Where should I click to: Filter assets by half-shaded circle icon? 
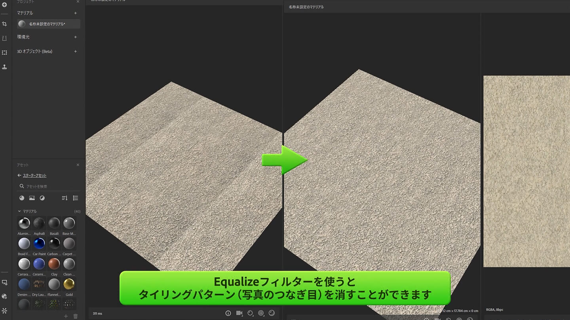click(42, 198)
